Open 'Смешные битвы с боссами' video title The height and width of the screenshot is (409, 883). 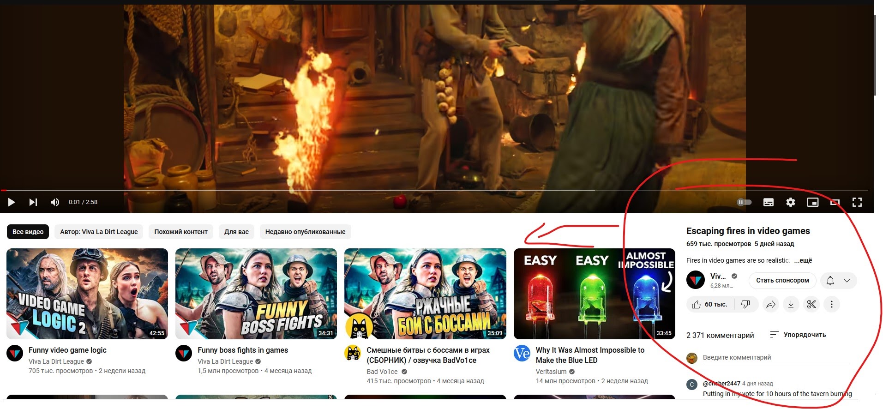(x=428, y=355)
